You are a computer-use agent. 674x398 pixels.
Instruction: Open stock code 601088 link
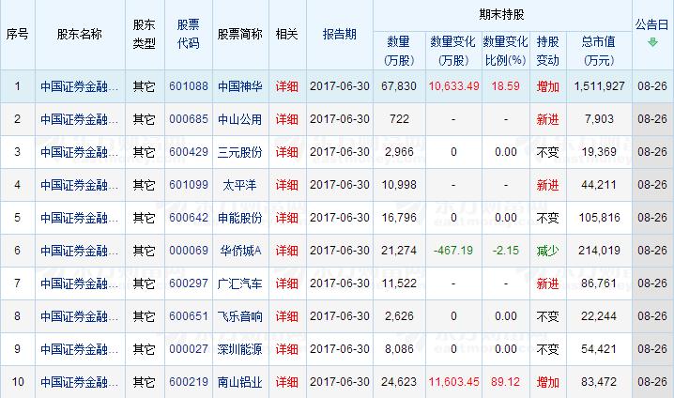click(188, 85)
